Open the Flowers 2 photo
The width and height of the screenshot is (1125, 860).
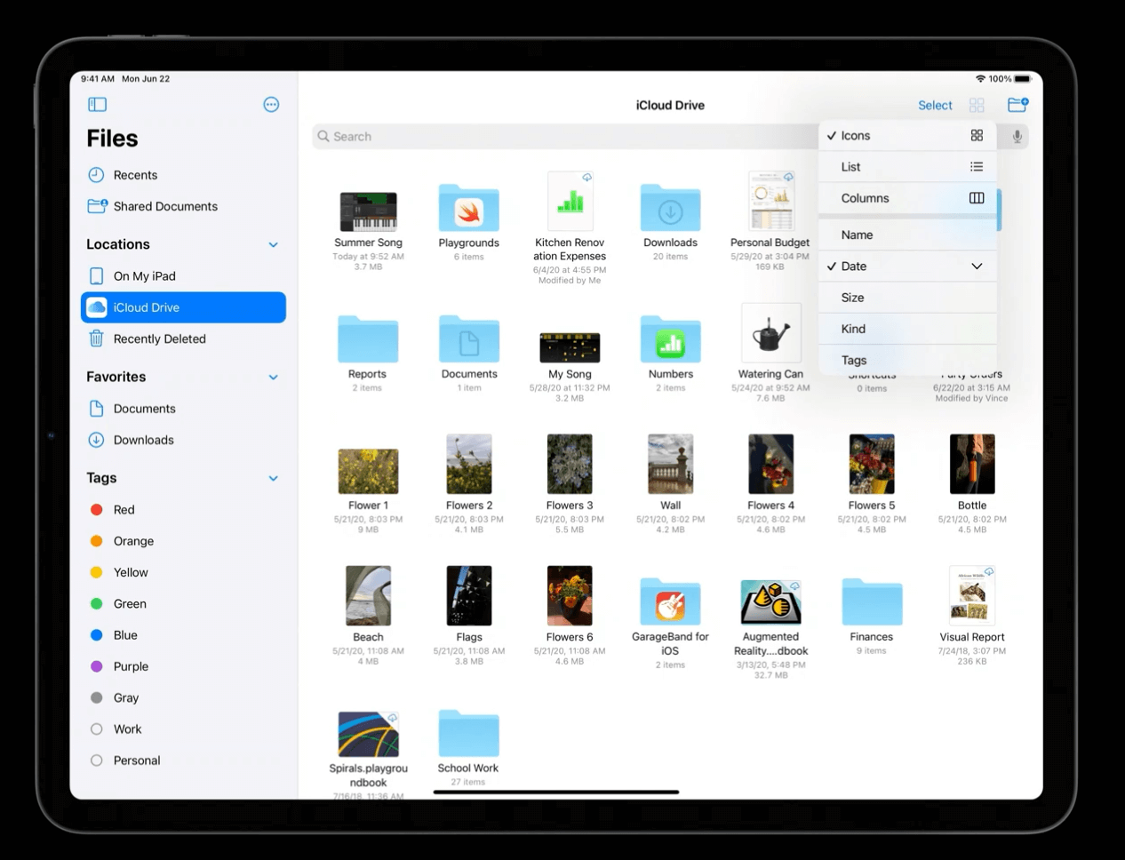point(468,464)
